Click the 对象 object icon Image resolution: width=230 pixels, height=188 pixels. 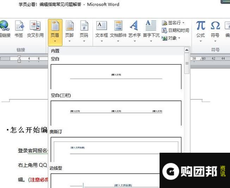pyautogui.click(x=164, y=38)
